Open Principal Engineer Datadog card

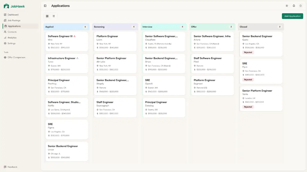click(164, 108)
